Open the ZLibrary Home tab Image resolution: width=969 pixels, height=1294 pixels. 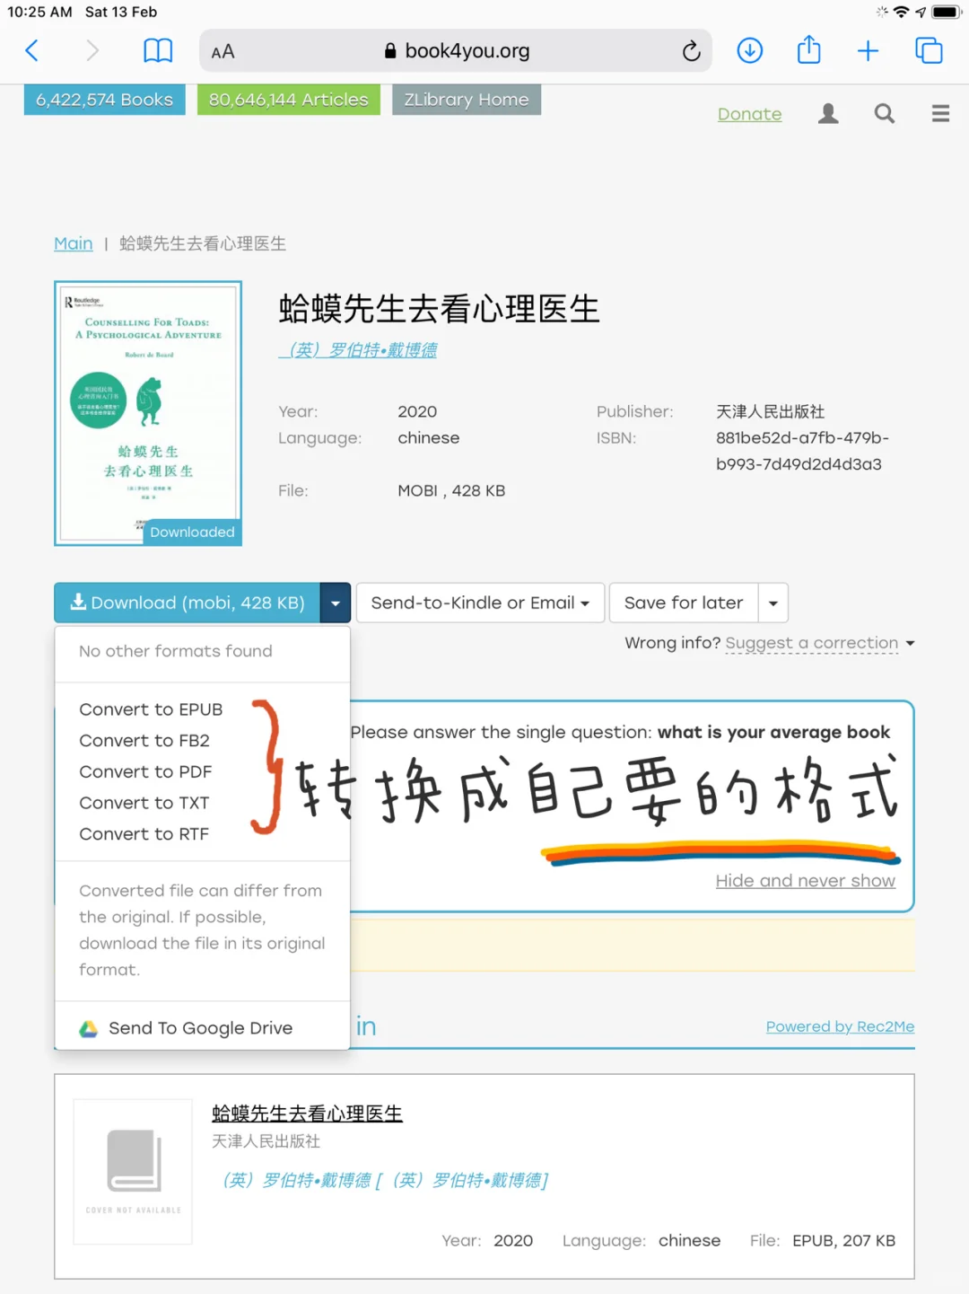(467, 100)
